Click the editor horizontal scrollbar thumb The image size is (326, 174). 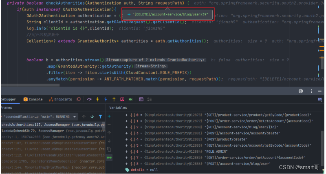pos(30,85)
